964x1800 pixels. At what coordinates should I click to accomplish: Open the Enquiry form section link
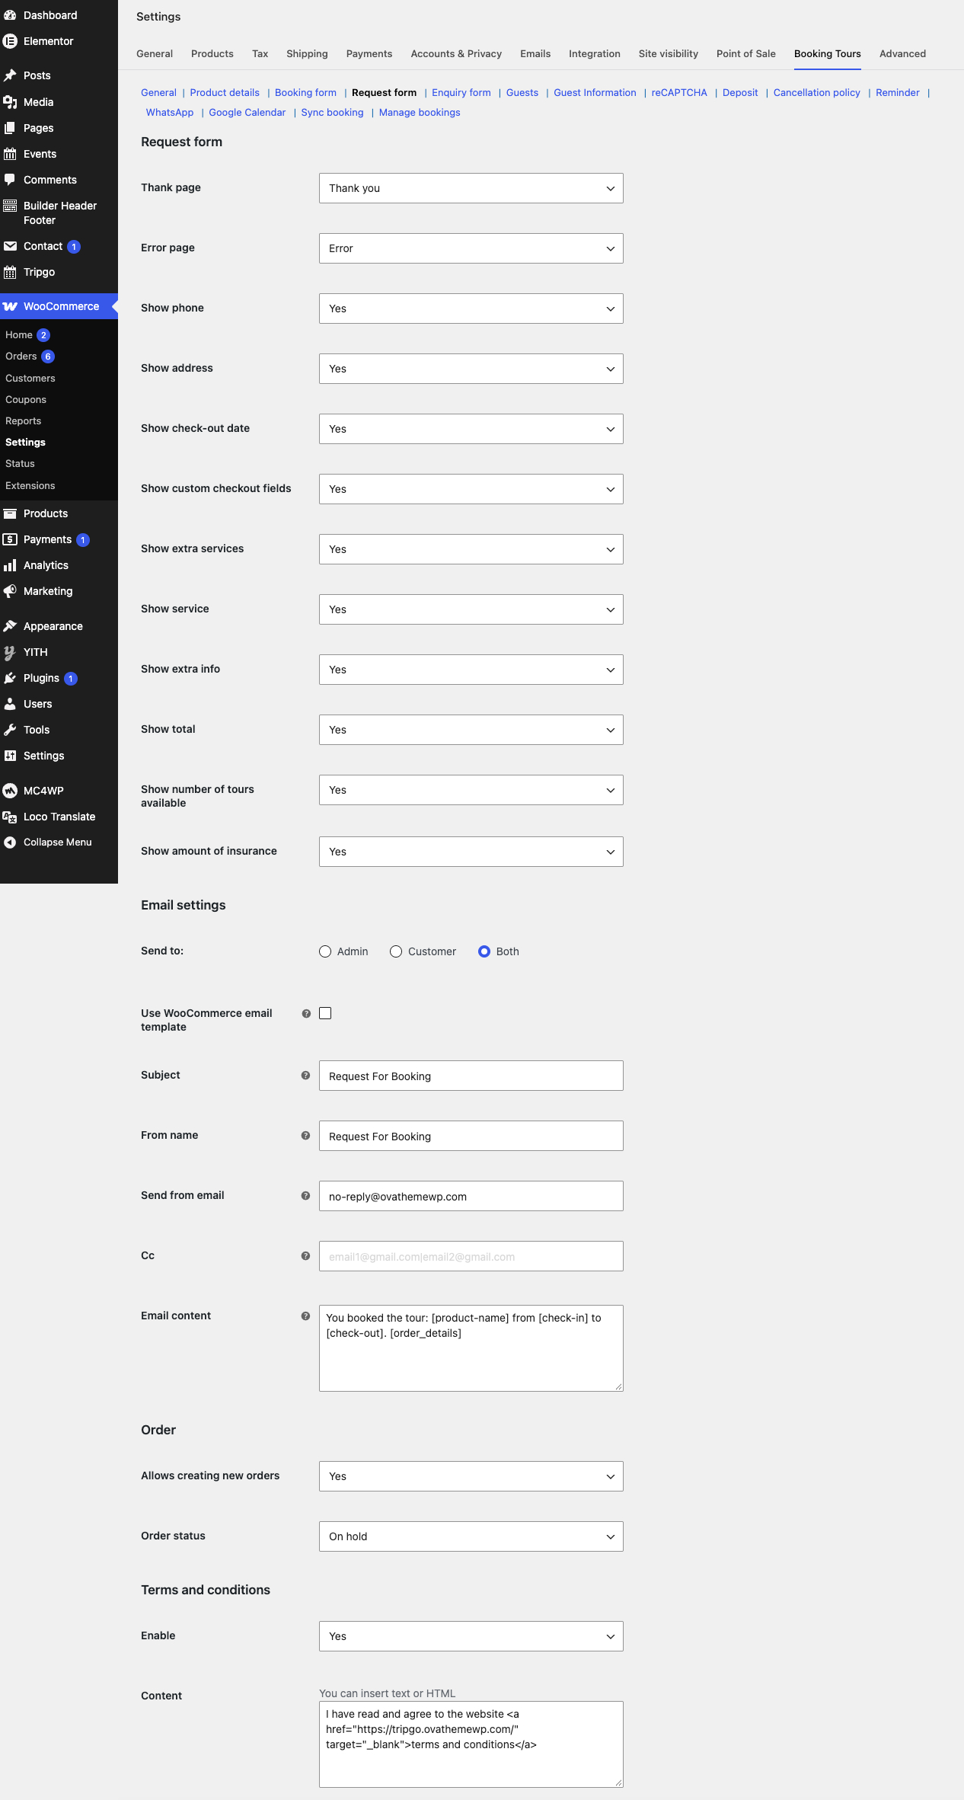pos(461,93)
